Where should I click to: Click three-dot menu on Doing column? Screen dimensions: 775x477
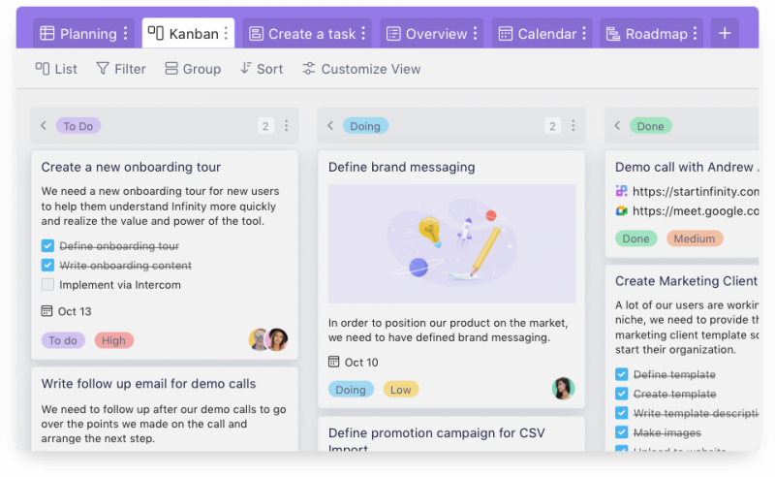click(x=573, y=126)
